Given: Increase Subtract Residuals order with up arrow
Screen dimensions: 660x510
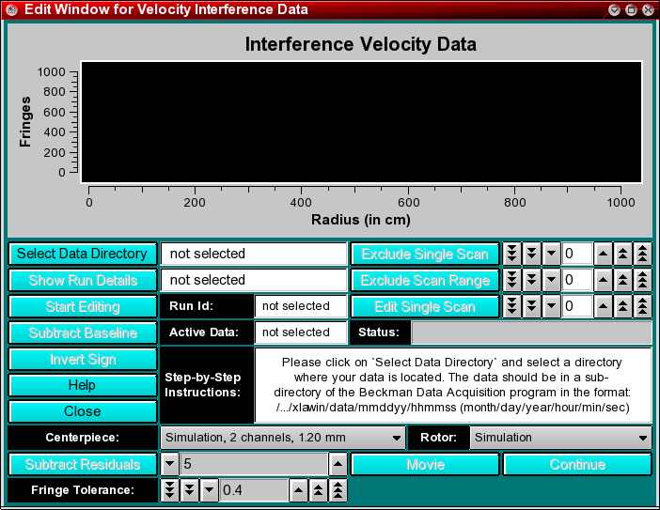Looking at the screenshot, I should coord(338,464).
